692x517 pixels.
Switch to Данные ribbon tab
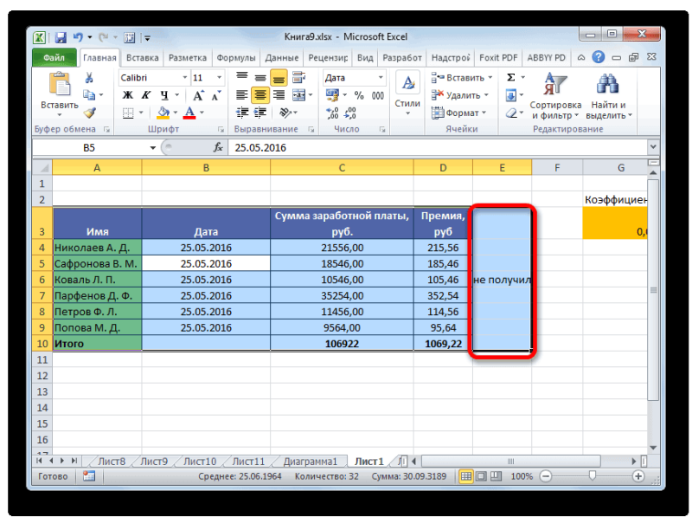pos(282,58)
